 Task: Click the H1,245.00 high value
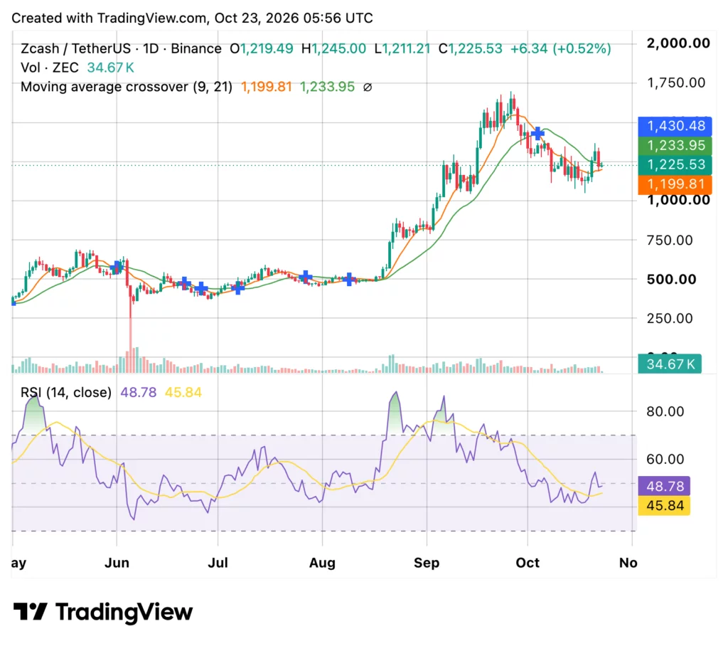point(333,48)
